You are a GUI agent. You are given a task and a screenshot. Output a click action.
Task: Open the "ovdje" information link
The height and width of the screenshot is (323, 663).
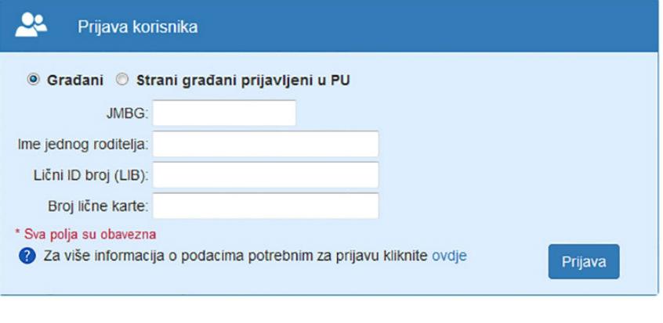pos(449,255)
